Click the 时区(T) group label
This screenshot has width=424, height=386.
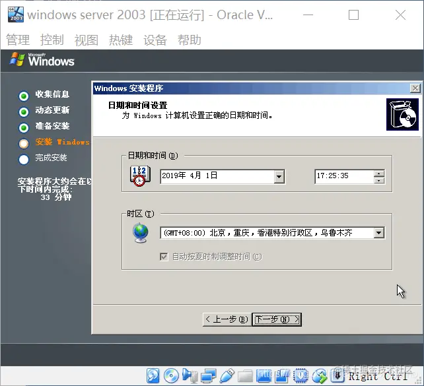[141, 214]
